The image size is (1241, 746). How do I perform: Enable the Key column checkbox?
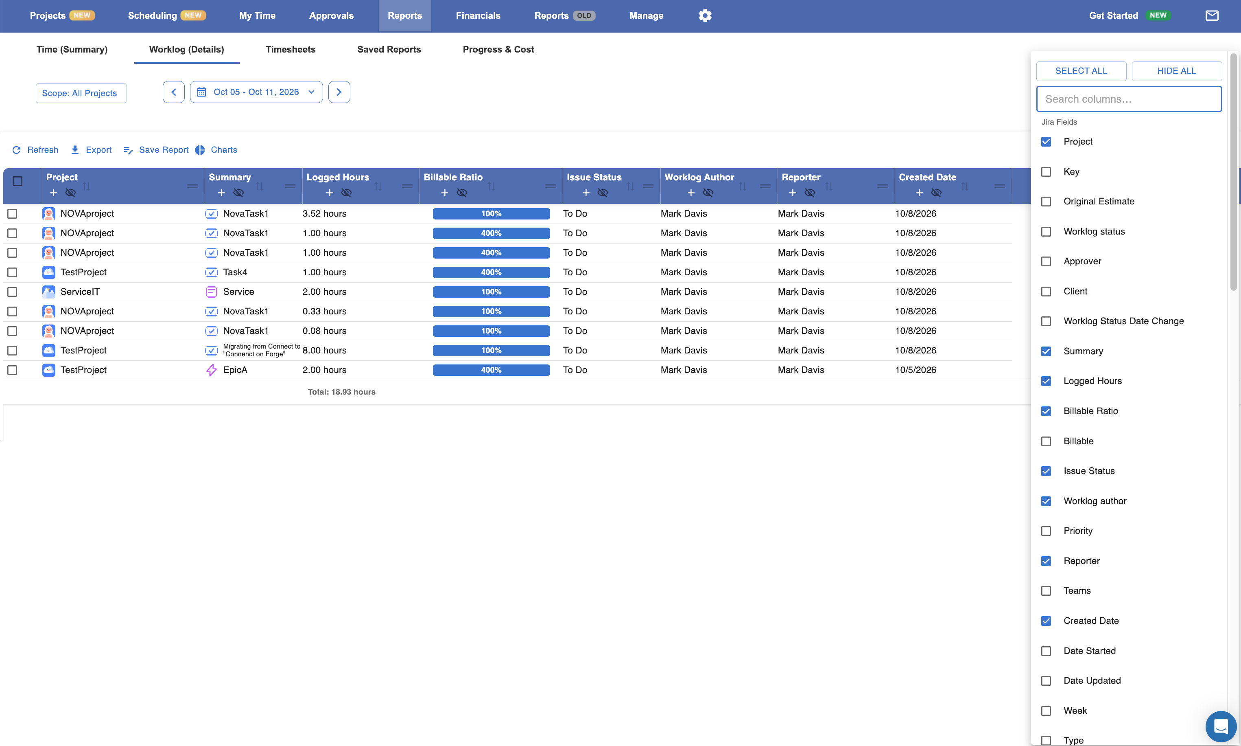(x=1046, y=172)
